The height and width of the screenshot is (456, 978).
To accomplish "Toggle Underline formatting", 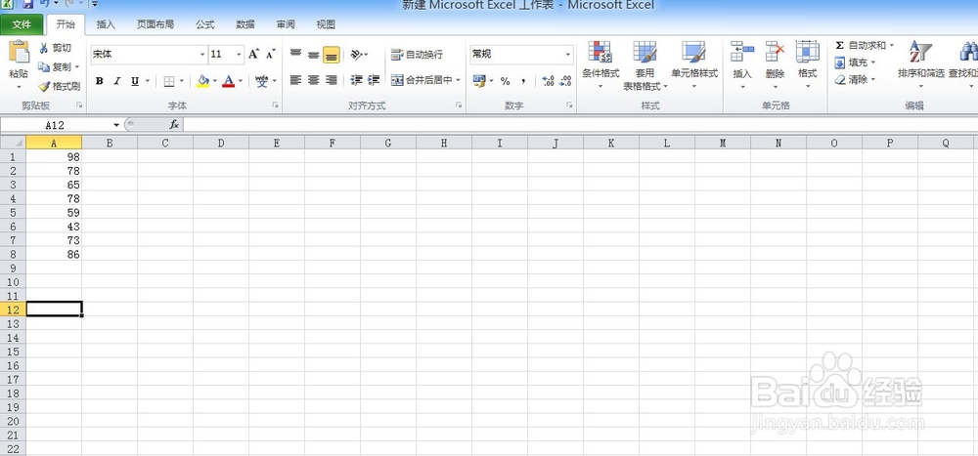I will [x=135, y=81].
